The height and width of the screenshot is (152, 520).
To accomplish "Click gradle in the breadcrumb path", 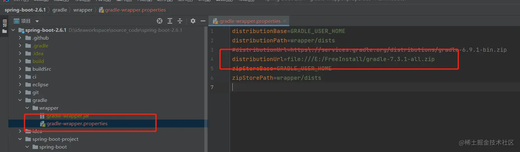I will [60, 10].
